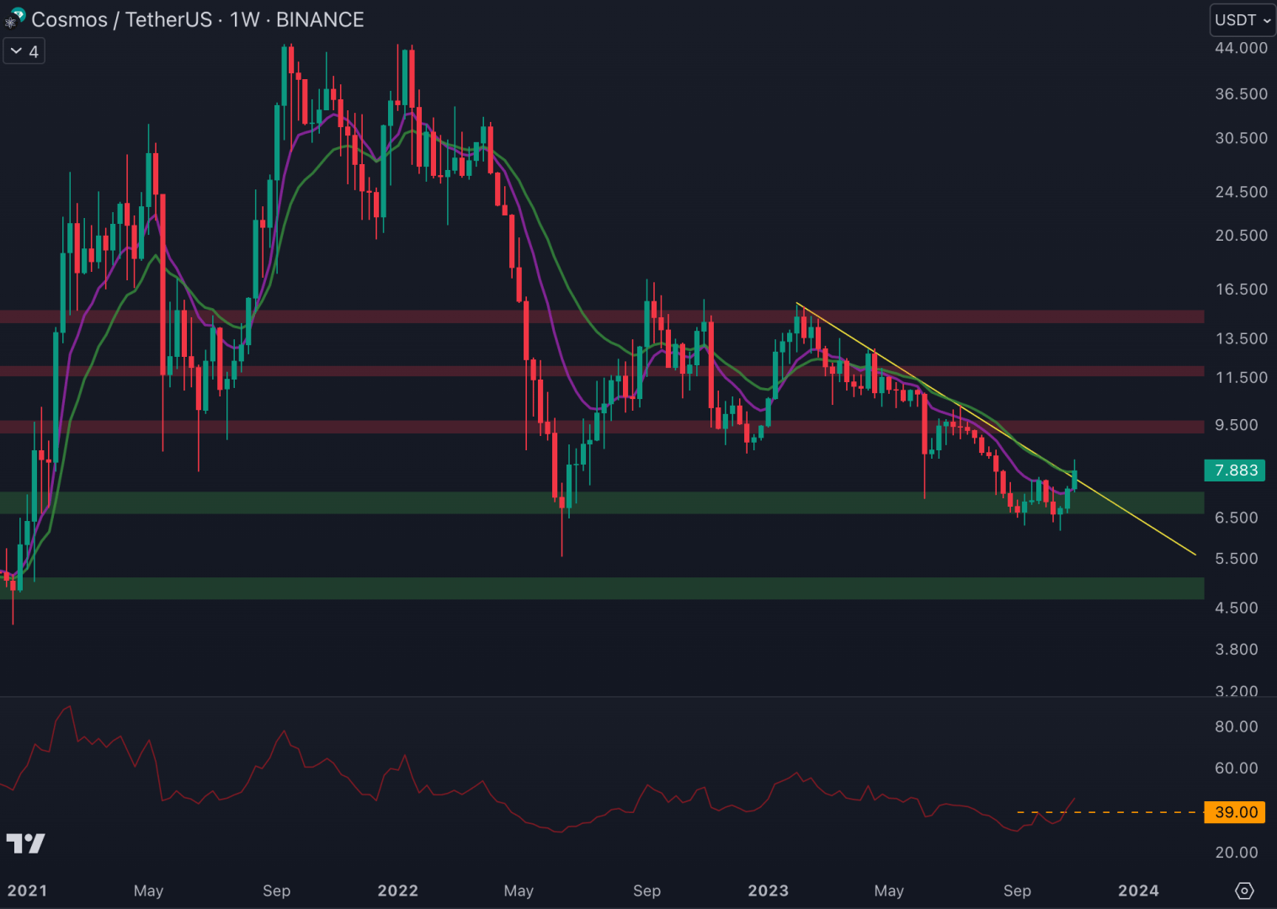Click the Cosmos/Tether coin pair icon
Viewport: 1277px width, 909px height.
tap(14, 19)
